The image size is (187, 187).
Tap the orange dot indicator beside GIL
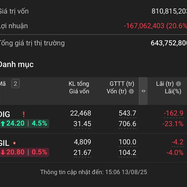click(14, 143)
